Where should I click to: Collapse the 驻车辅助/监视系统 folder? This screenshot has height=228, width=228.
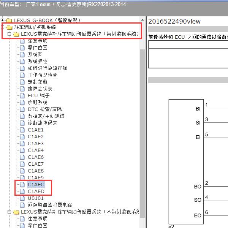coord(3,27)
